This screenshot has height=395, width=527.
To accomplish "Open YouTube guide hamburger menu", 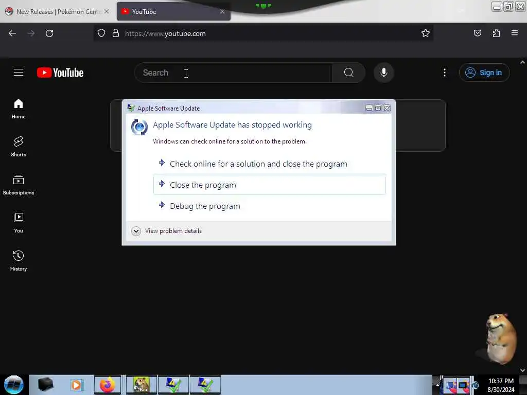I will 19,73.
